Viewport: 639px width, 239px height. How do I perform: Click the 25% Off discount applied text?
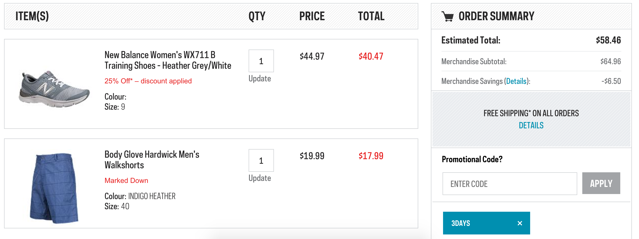coord(148,81)
